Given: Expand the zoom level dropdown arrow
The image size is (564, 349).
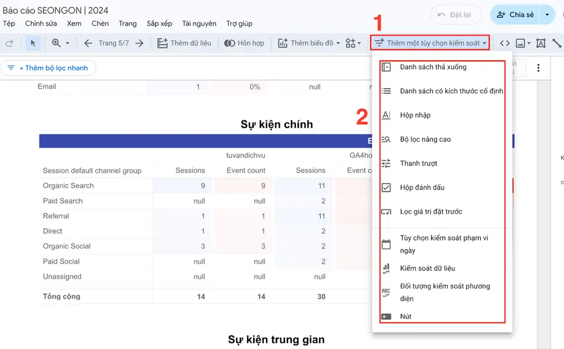Looking at the screenshot, I should point(68,43).
